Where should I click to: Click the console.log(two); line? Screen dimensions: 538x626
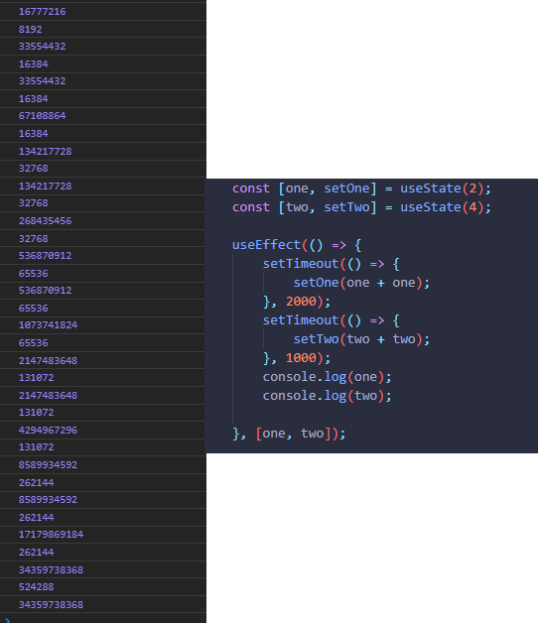click(328, 396)
